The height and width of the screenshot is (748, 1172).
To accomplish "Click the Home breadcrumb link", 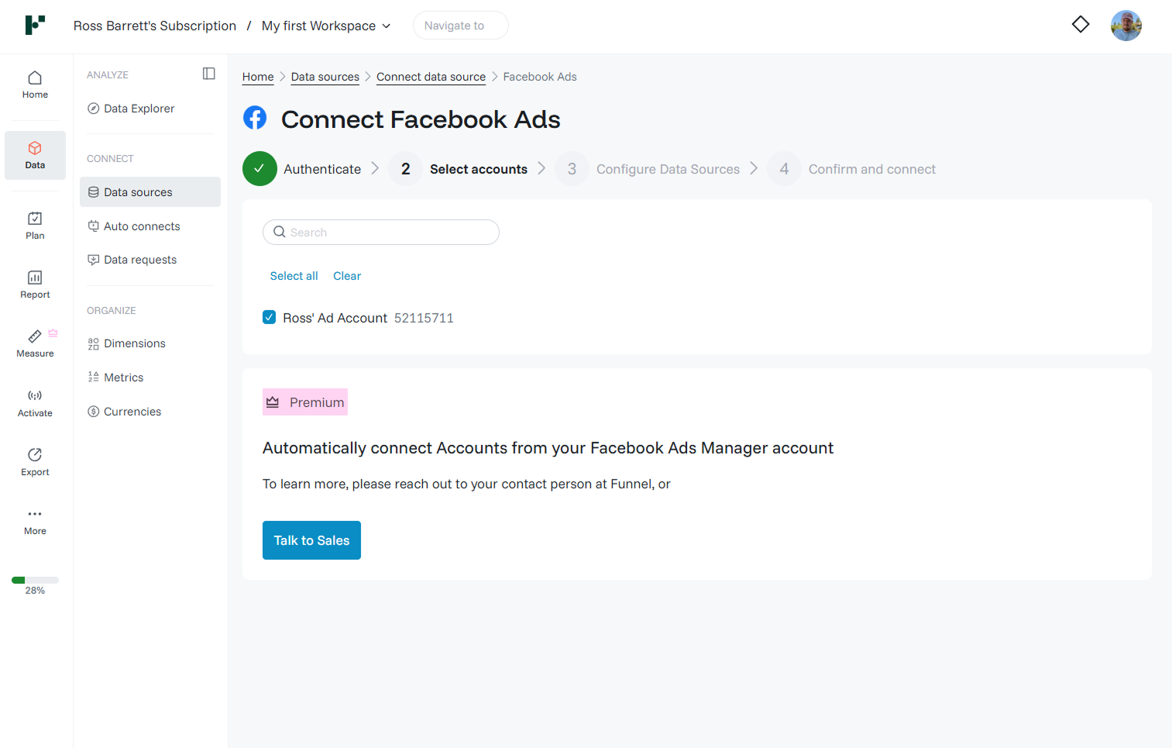I will (258, 77).
